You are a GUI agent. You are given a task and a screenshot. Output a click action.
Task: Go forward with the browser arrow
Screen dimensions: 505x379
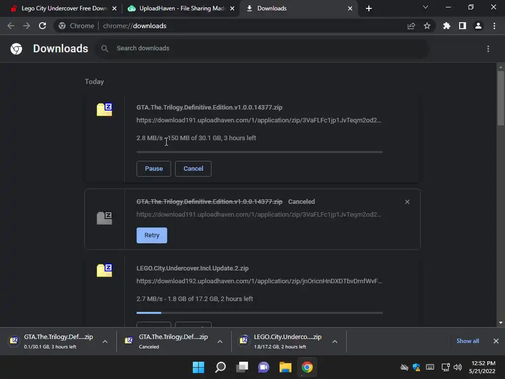click(x=27, y=26)
